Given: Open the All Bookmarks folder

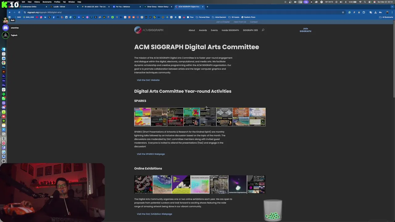Looking at the screenshot, I should (386, 17).
